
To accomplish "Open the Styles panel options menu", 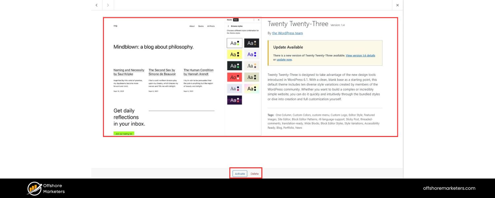I will coord(254,20).
